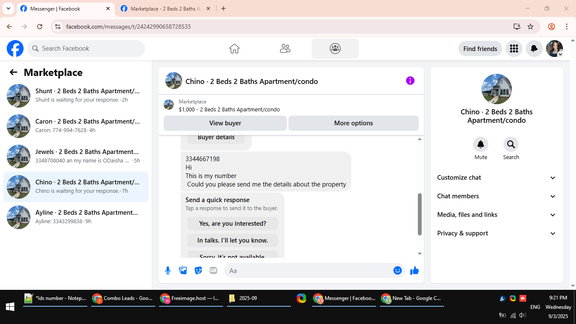Viewport: 576px width, 324px height.
Task: Choose a sticker from the sticker icon
Action: [198, 270]
